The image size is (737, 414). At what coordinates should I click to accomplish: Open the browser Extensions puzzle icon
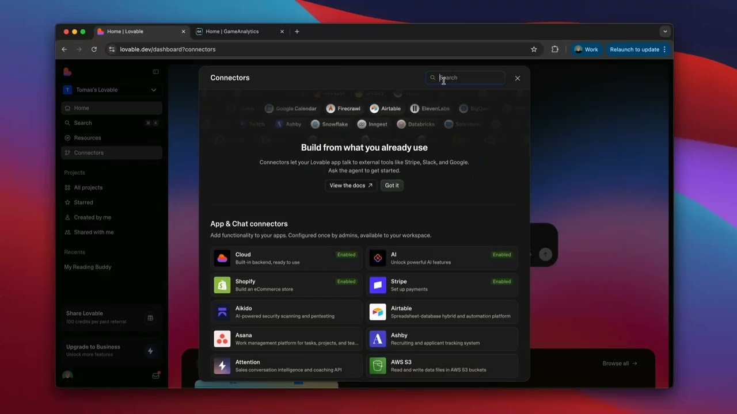click(555, 49)
